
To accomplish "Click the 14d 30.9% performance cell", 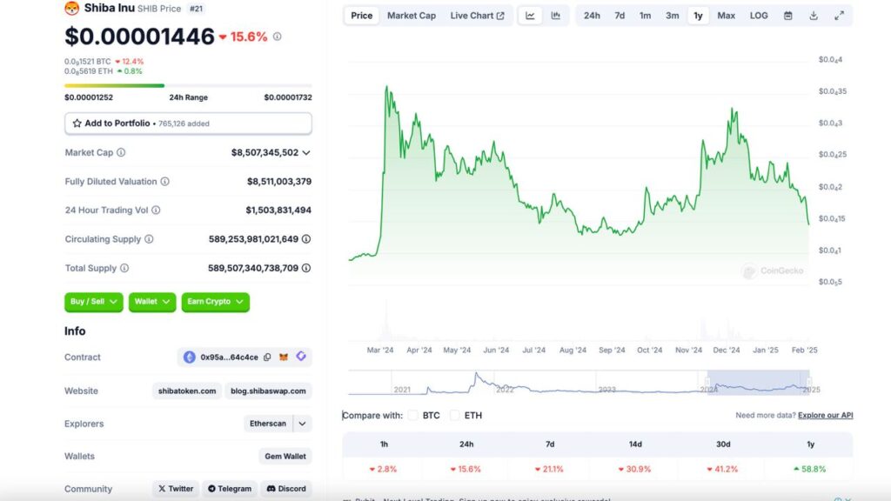I will click(634, 469).
